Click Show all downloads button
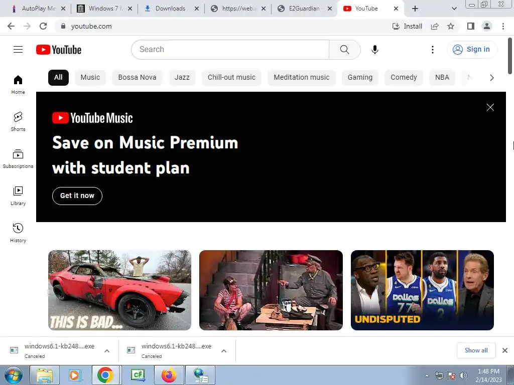Screen dimensions: 514x385 [x=476, y=350]
